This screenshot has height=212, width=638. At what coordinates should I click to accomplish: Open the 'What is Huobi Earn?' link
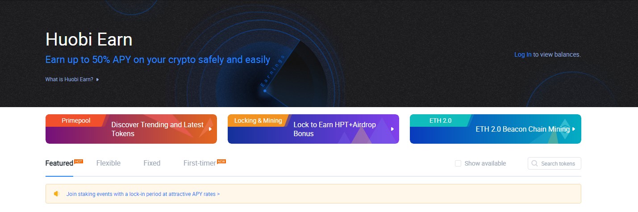(x=69, y=79)
